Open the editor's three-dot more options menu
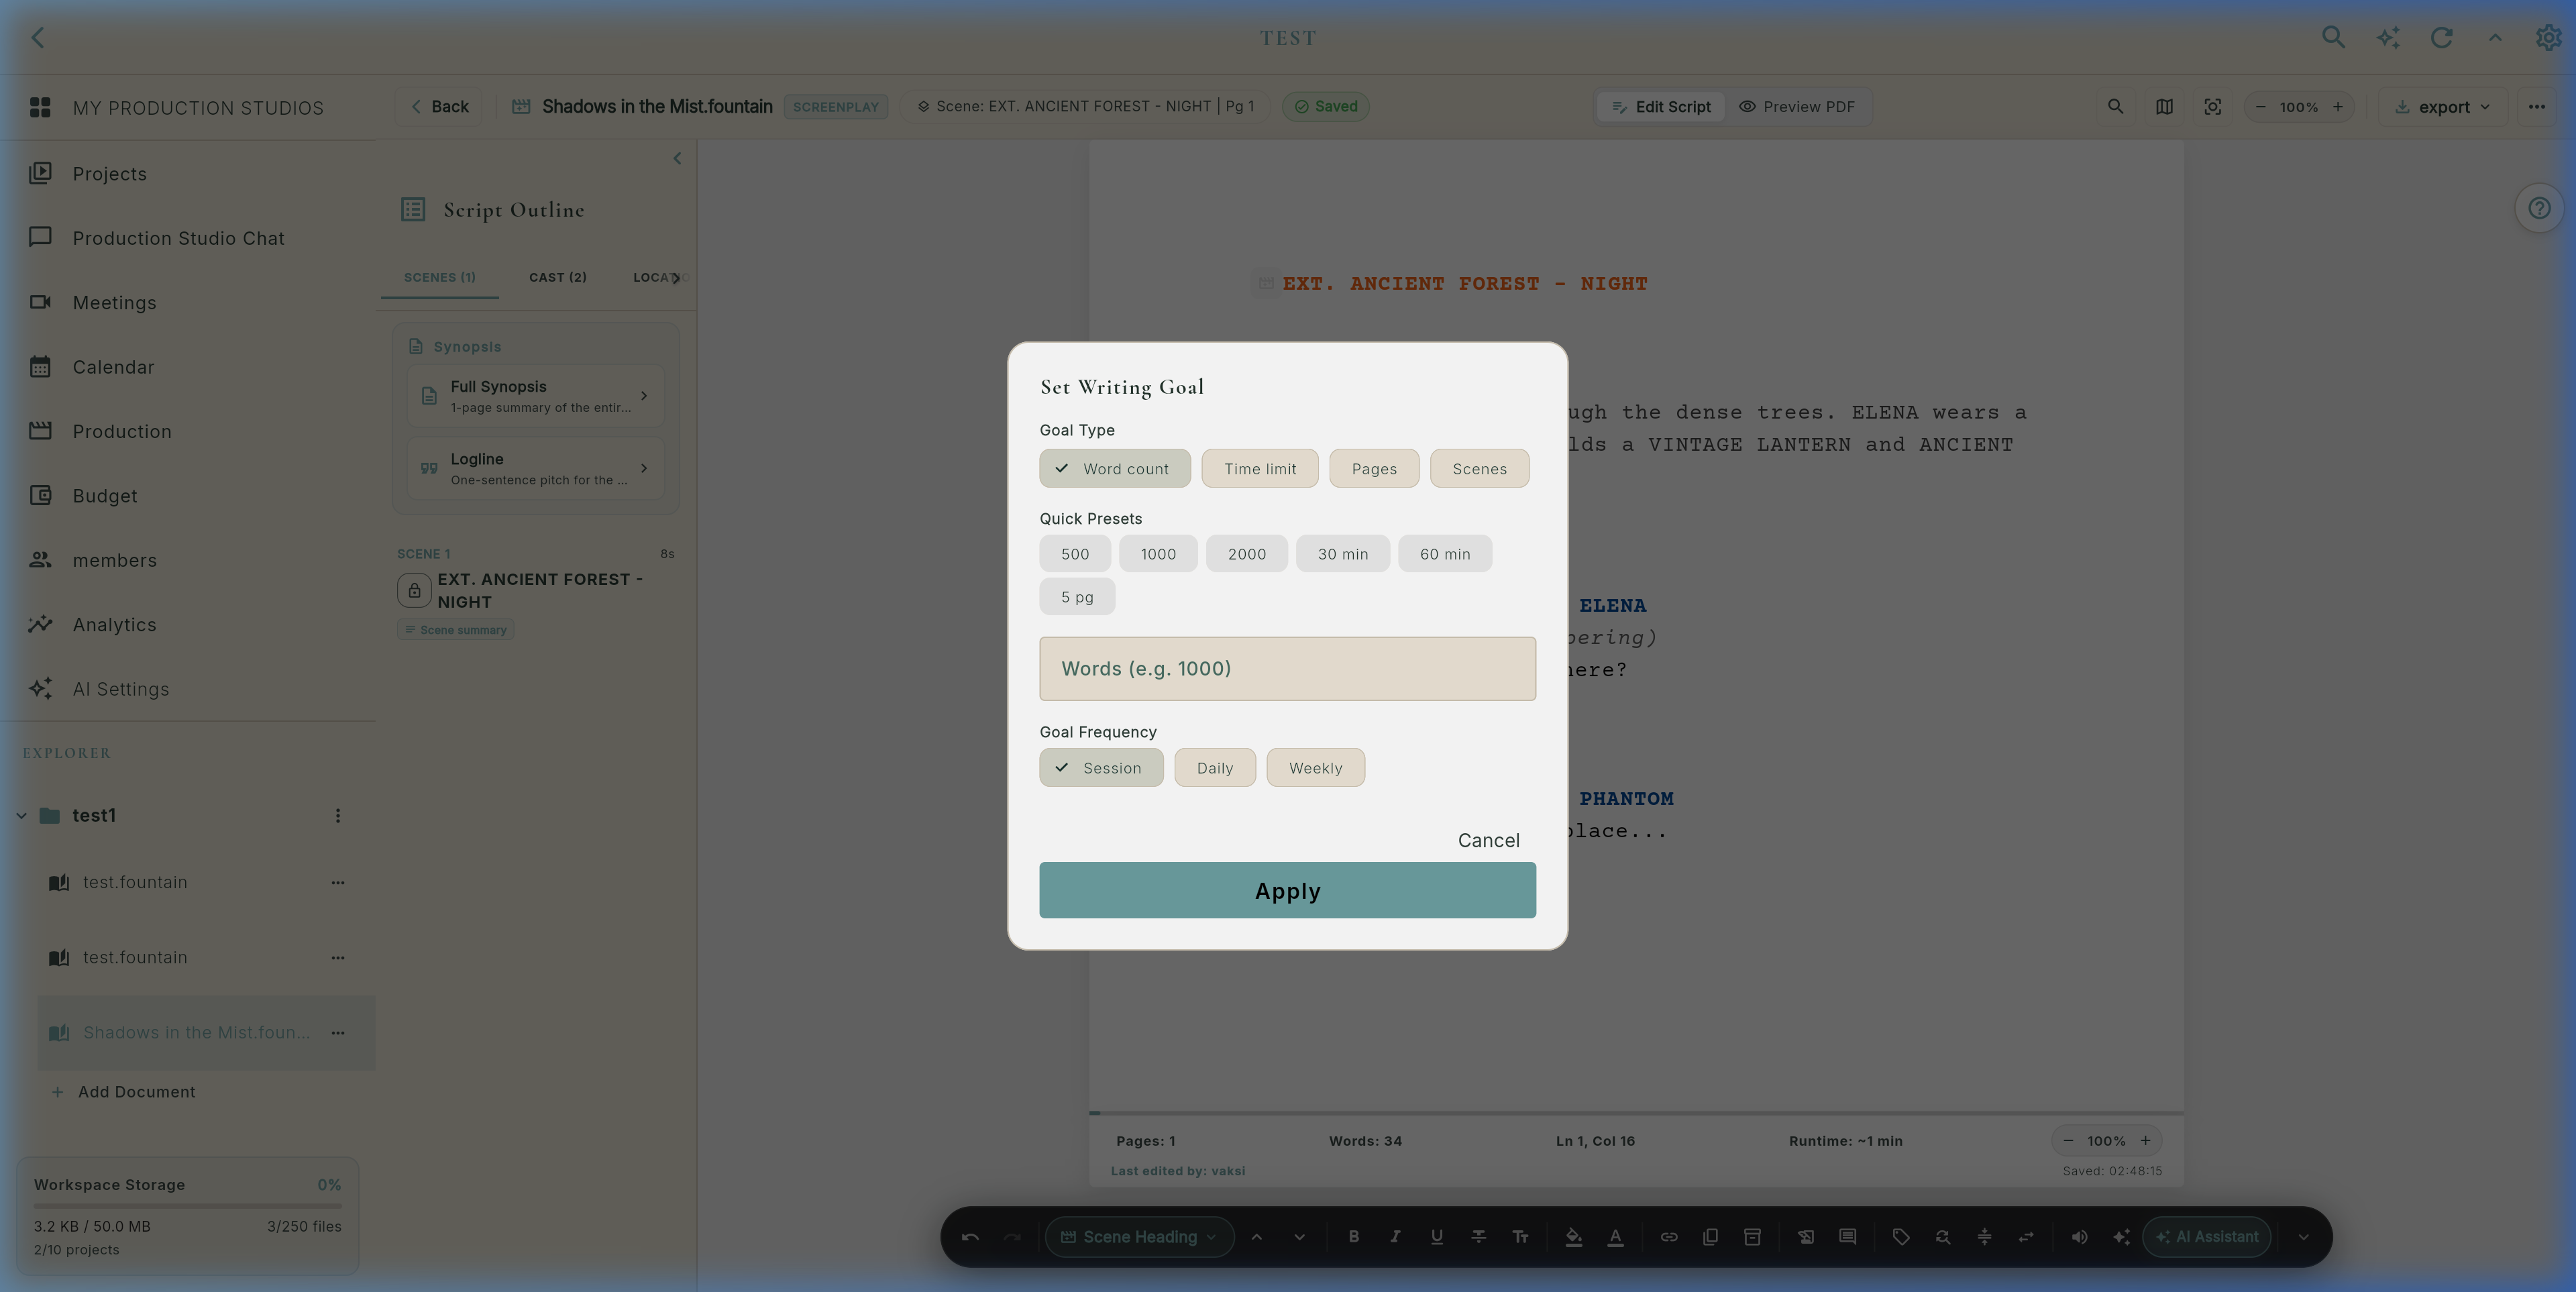This screenshot has height=1292, width=2576. click(2537, 106)
